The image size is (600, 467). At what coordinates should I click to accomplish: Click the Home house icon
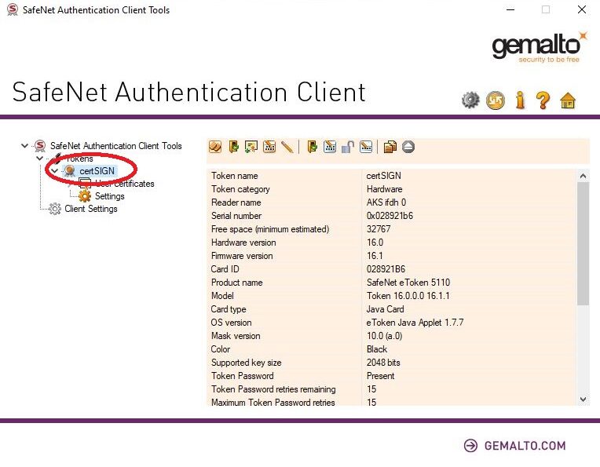(568, 100)
